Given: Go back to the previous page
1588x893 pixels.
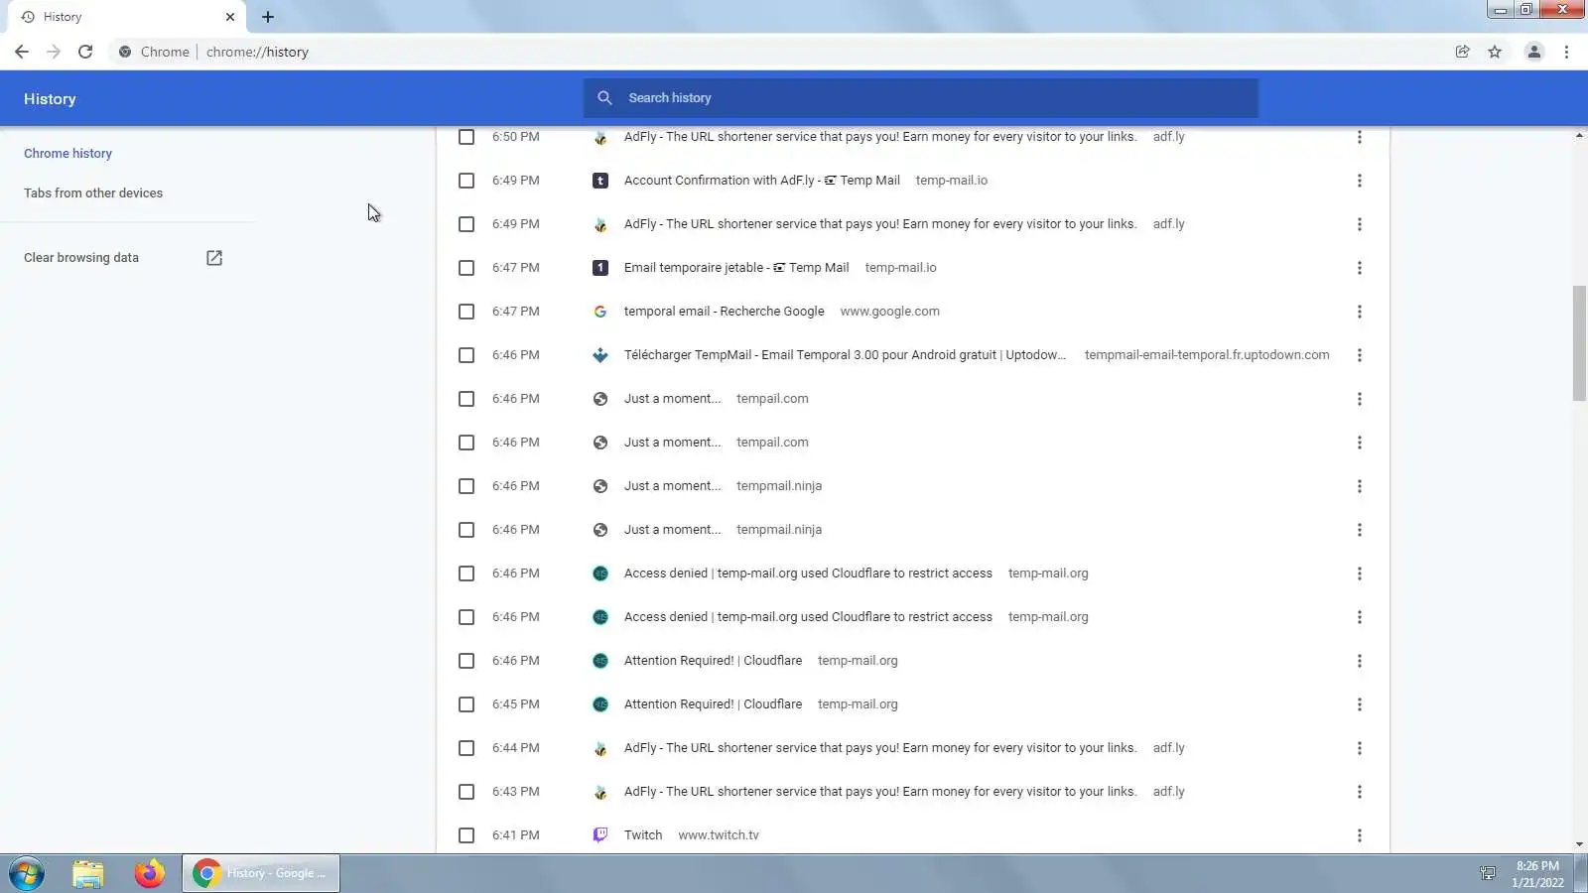Looking at the screenshot, I should pyautogui.click(x=22, y=52).
